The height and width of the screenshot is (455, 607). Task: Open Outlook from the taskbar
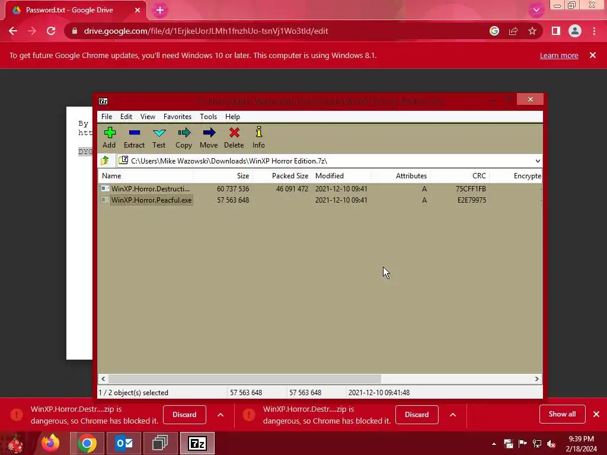pos(124,443)
